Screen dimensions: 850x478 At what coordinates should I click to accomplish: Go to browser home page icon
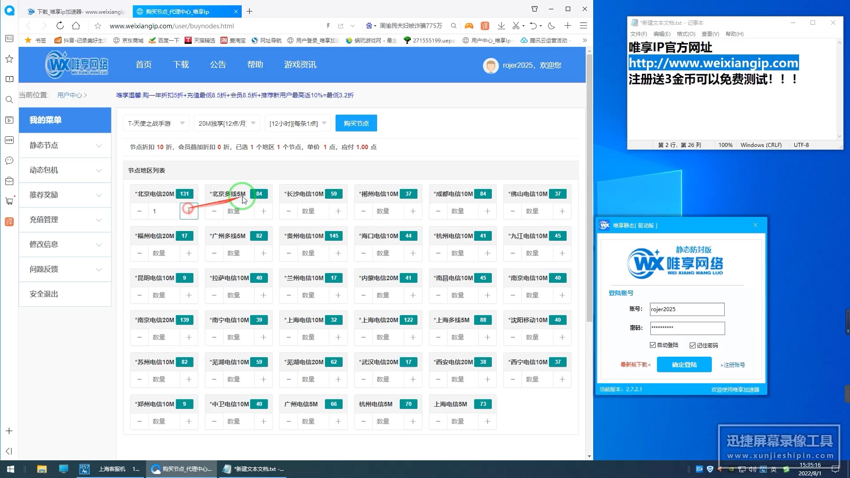[76, 26]
